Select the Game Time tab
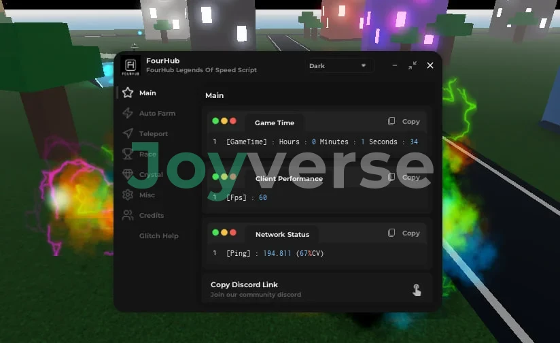 pyautogui.click(x=275, y=122)
